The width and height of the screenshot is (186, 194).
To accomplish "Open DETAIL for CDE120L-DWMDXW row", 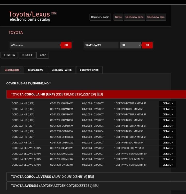I will click(x=168, y=154).
